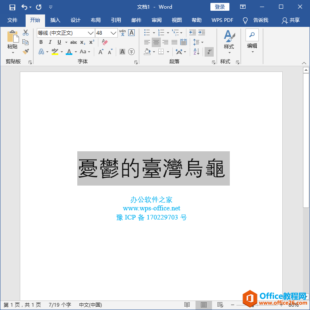The image size is (310, 310).
Task: Toggle underline formatting
Action: (59, 42)
